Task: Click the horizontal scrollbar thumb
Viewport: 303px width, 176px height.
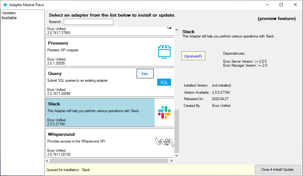Action: (109, 161)
